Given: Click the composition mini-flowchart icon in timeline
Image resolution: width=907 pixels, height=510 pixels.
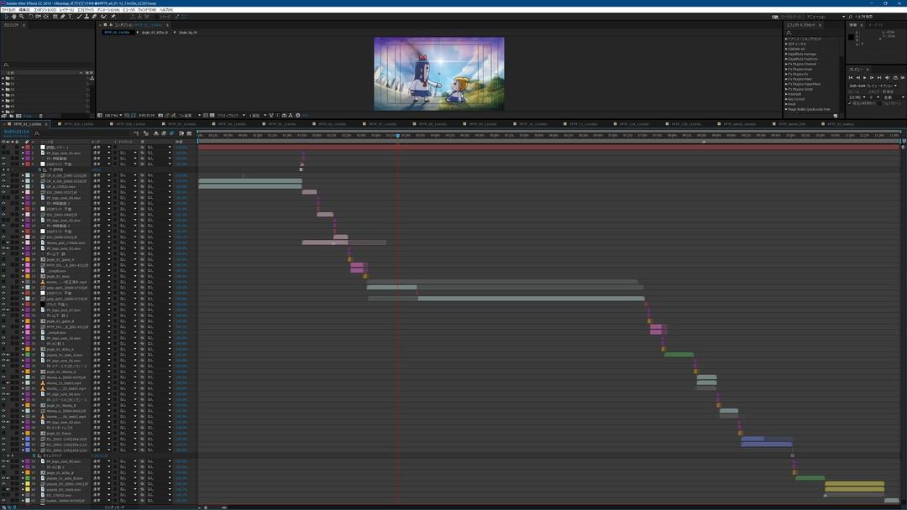Looking at the screenshot, I should point(137,133).
